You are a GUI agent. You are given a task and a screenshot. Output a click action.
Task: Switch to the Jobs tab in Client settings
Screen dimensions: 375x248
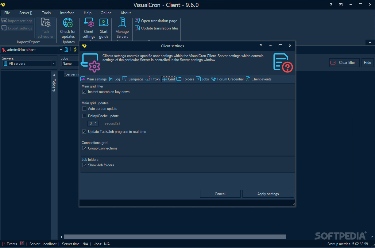pyautogui.click(x=203, y=79)
